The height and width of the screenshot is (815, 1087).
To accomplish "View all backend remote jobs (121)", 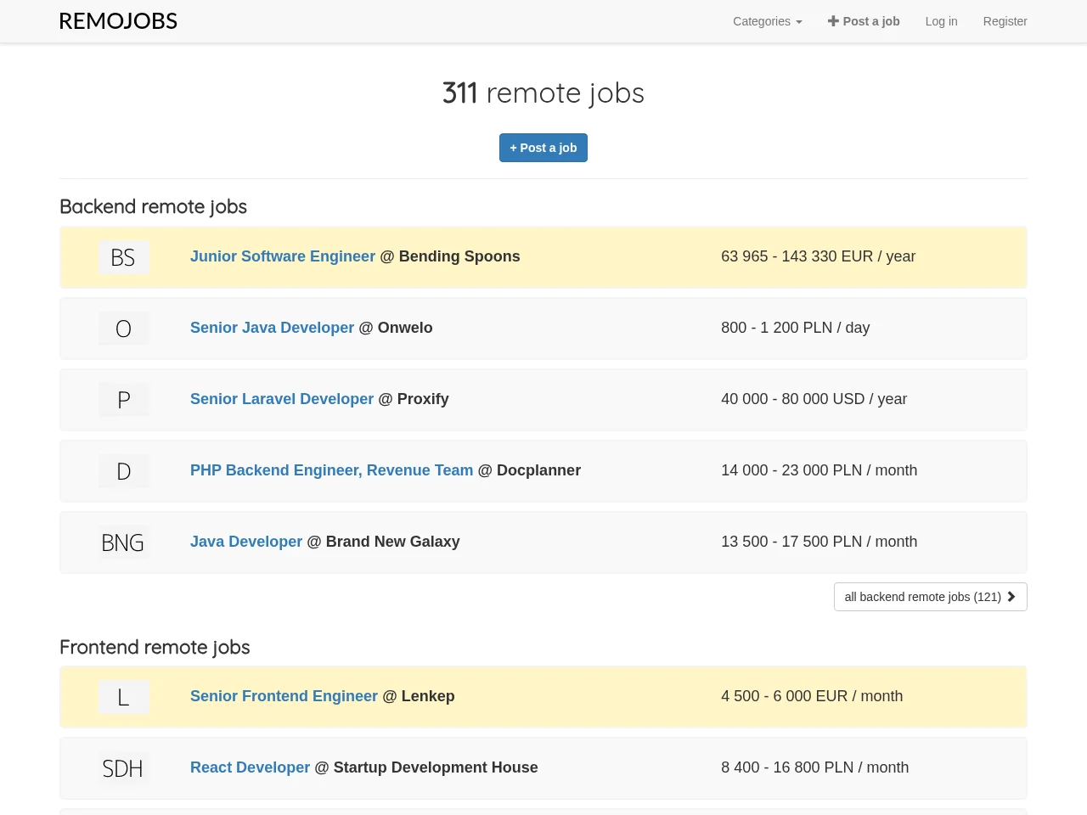I will [x=930, y=597].
